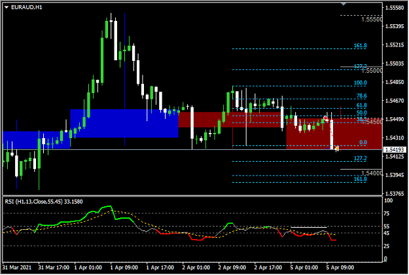Click price scale value 1.54850

point(395,82)
